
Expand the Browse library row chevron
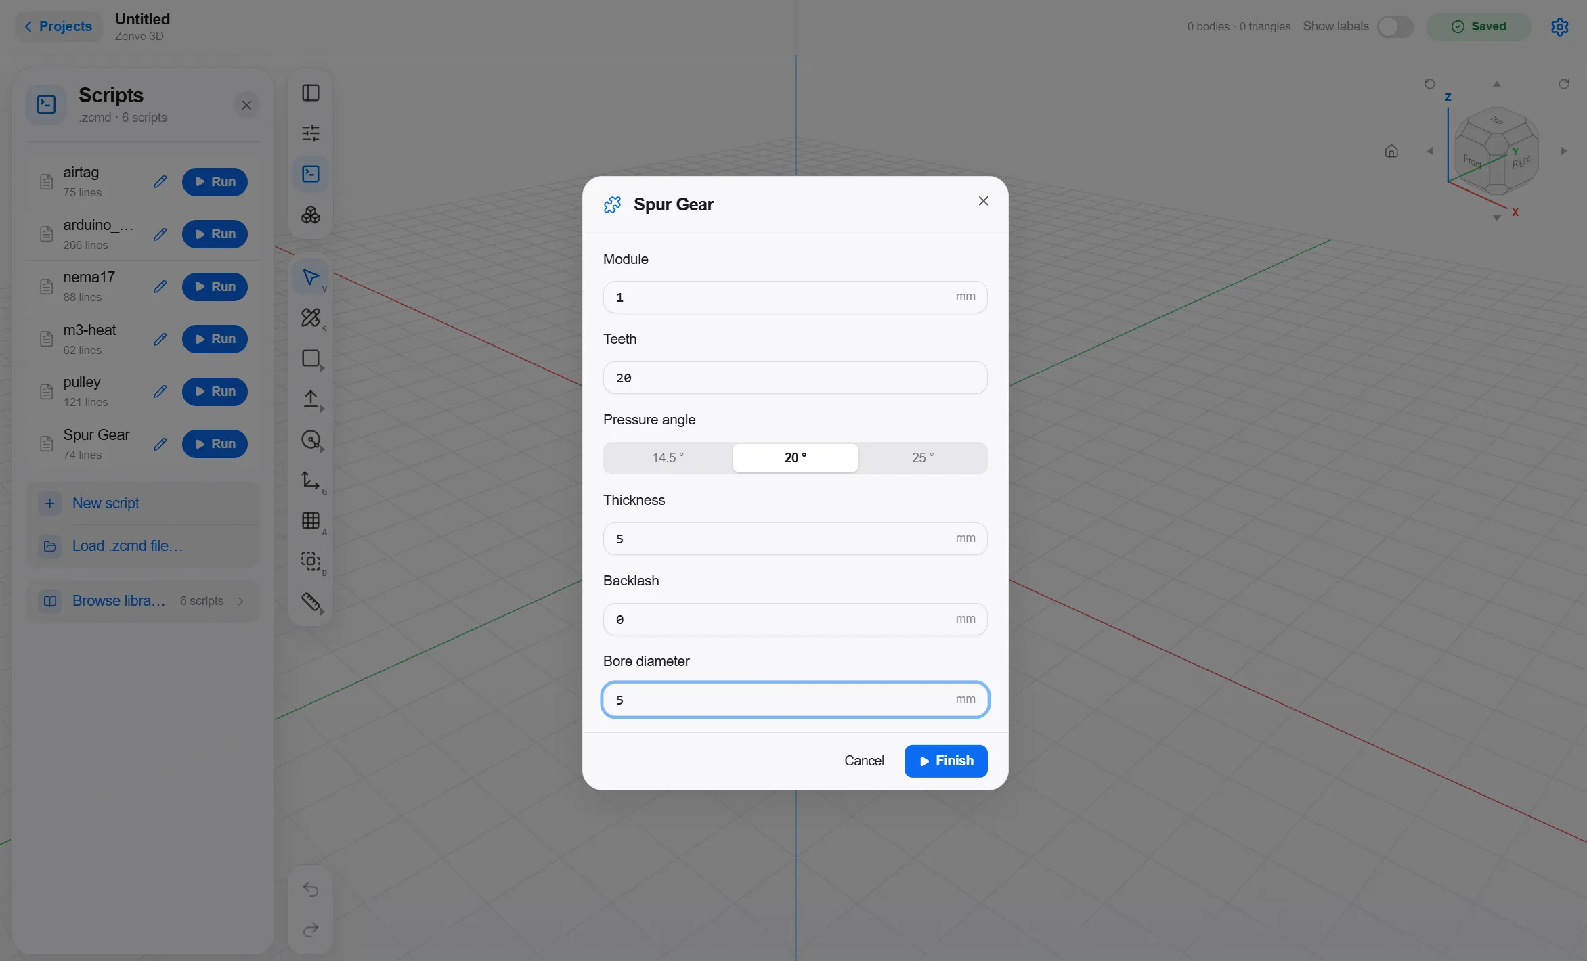click(240, 601)
